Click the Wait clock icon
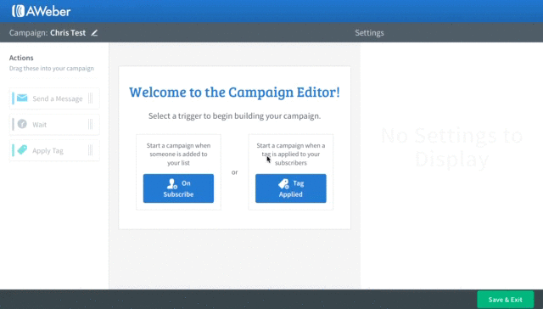Screen dimensions: 543x309 pos(22,124)
